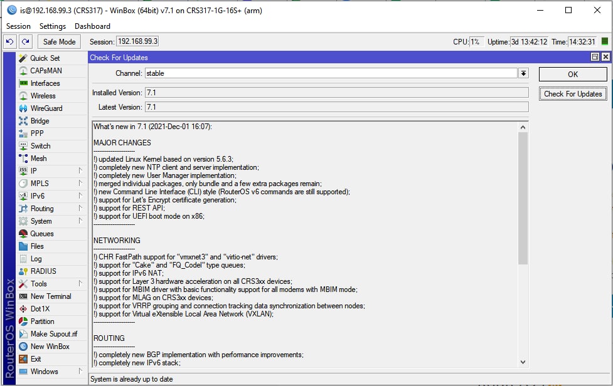Open the Session menu
This screenshot has height=386, width=613.
[x=18, y=26]
